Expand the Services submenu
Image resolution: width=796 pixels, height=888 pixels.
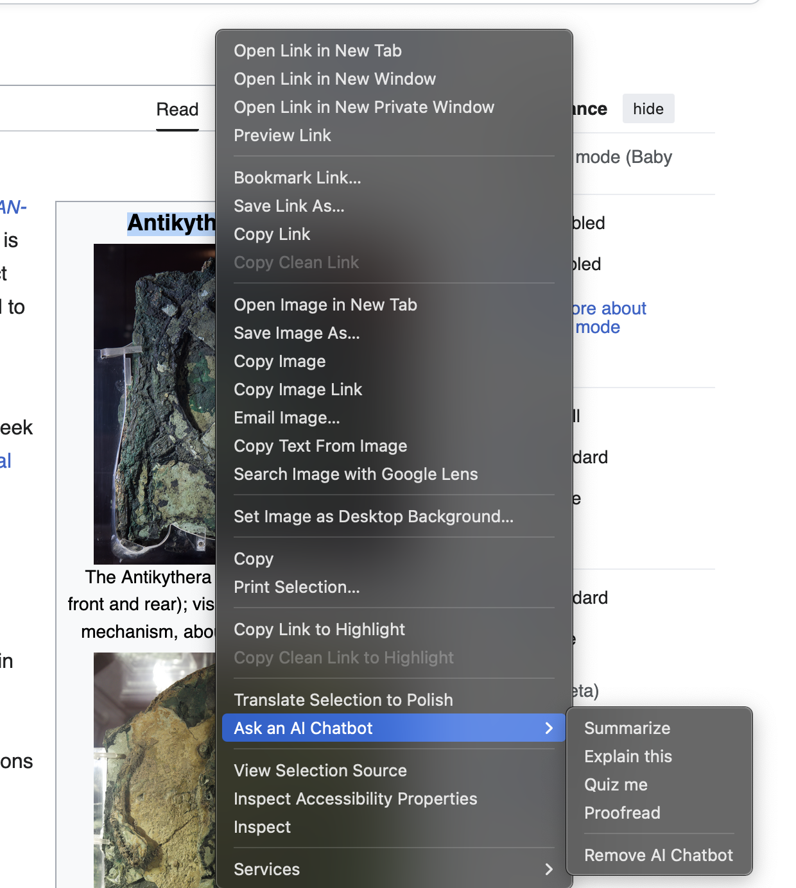pyautogui.click(x=266, y=869)
